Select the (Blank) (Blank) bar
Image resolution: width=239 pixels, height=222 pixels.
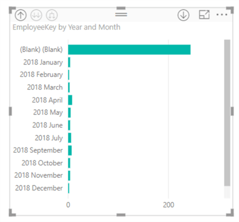[x=129, y=50]
